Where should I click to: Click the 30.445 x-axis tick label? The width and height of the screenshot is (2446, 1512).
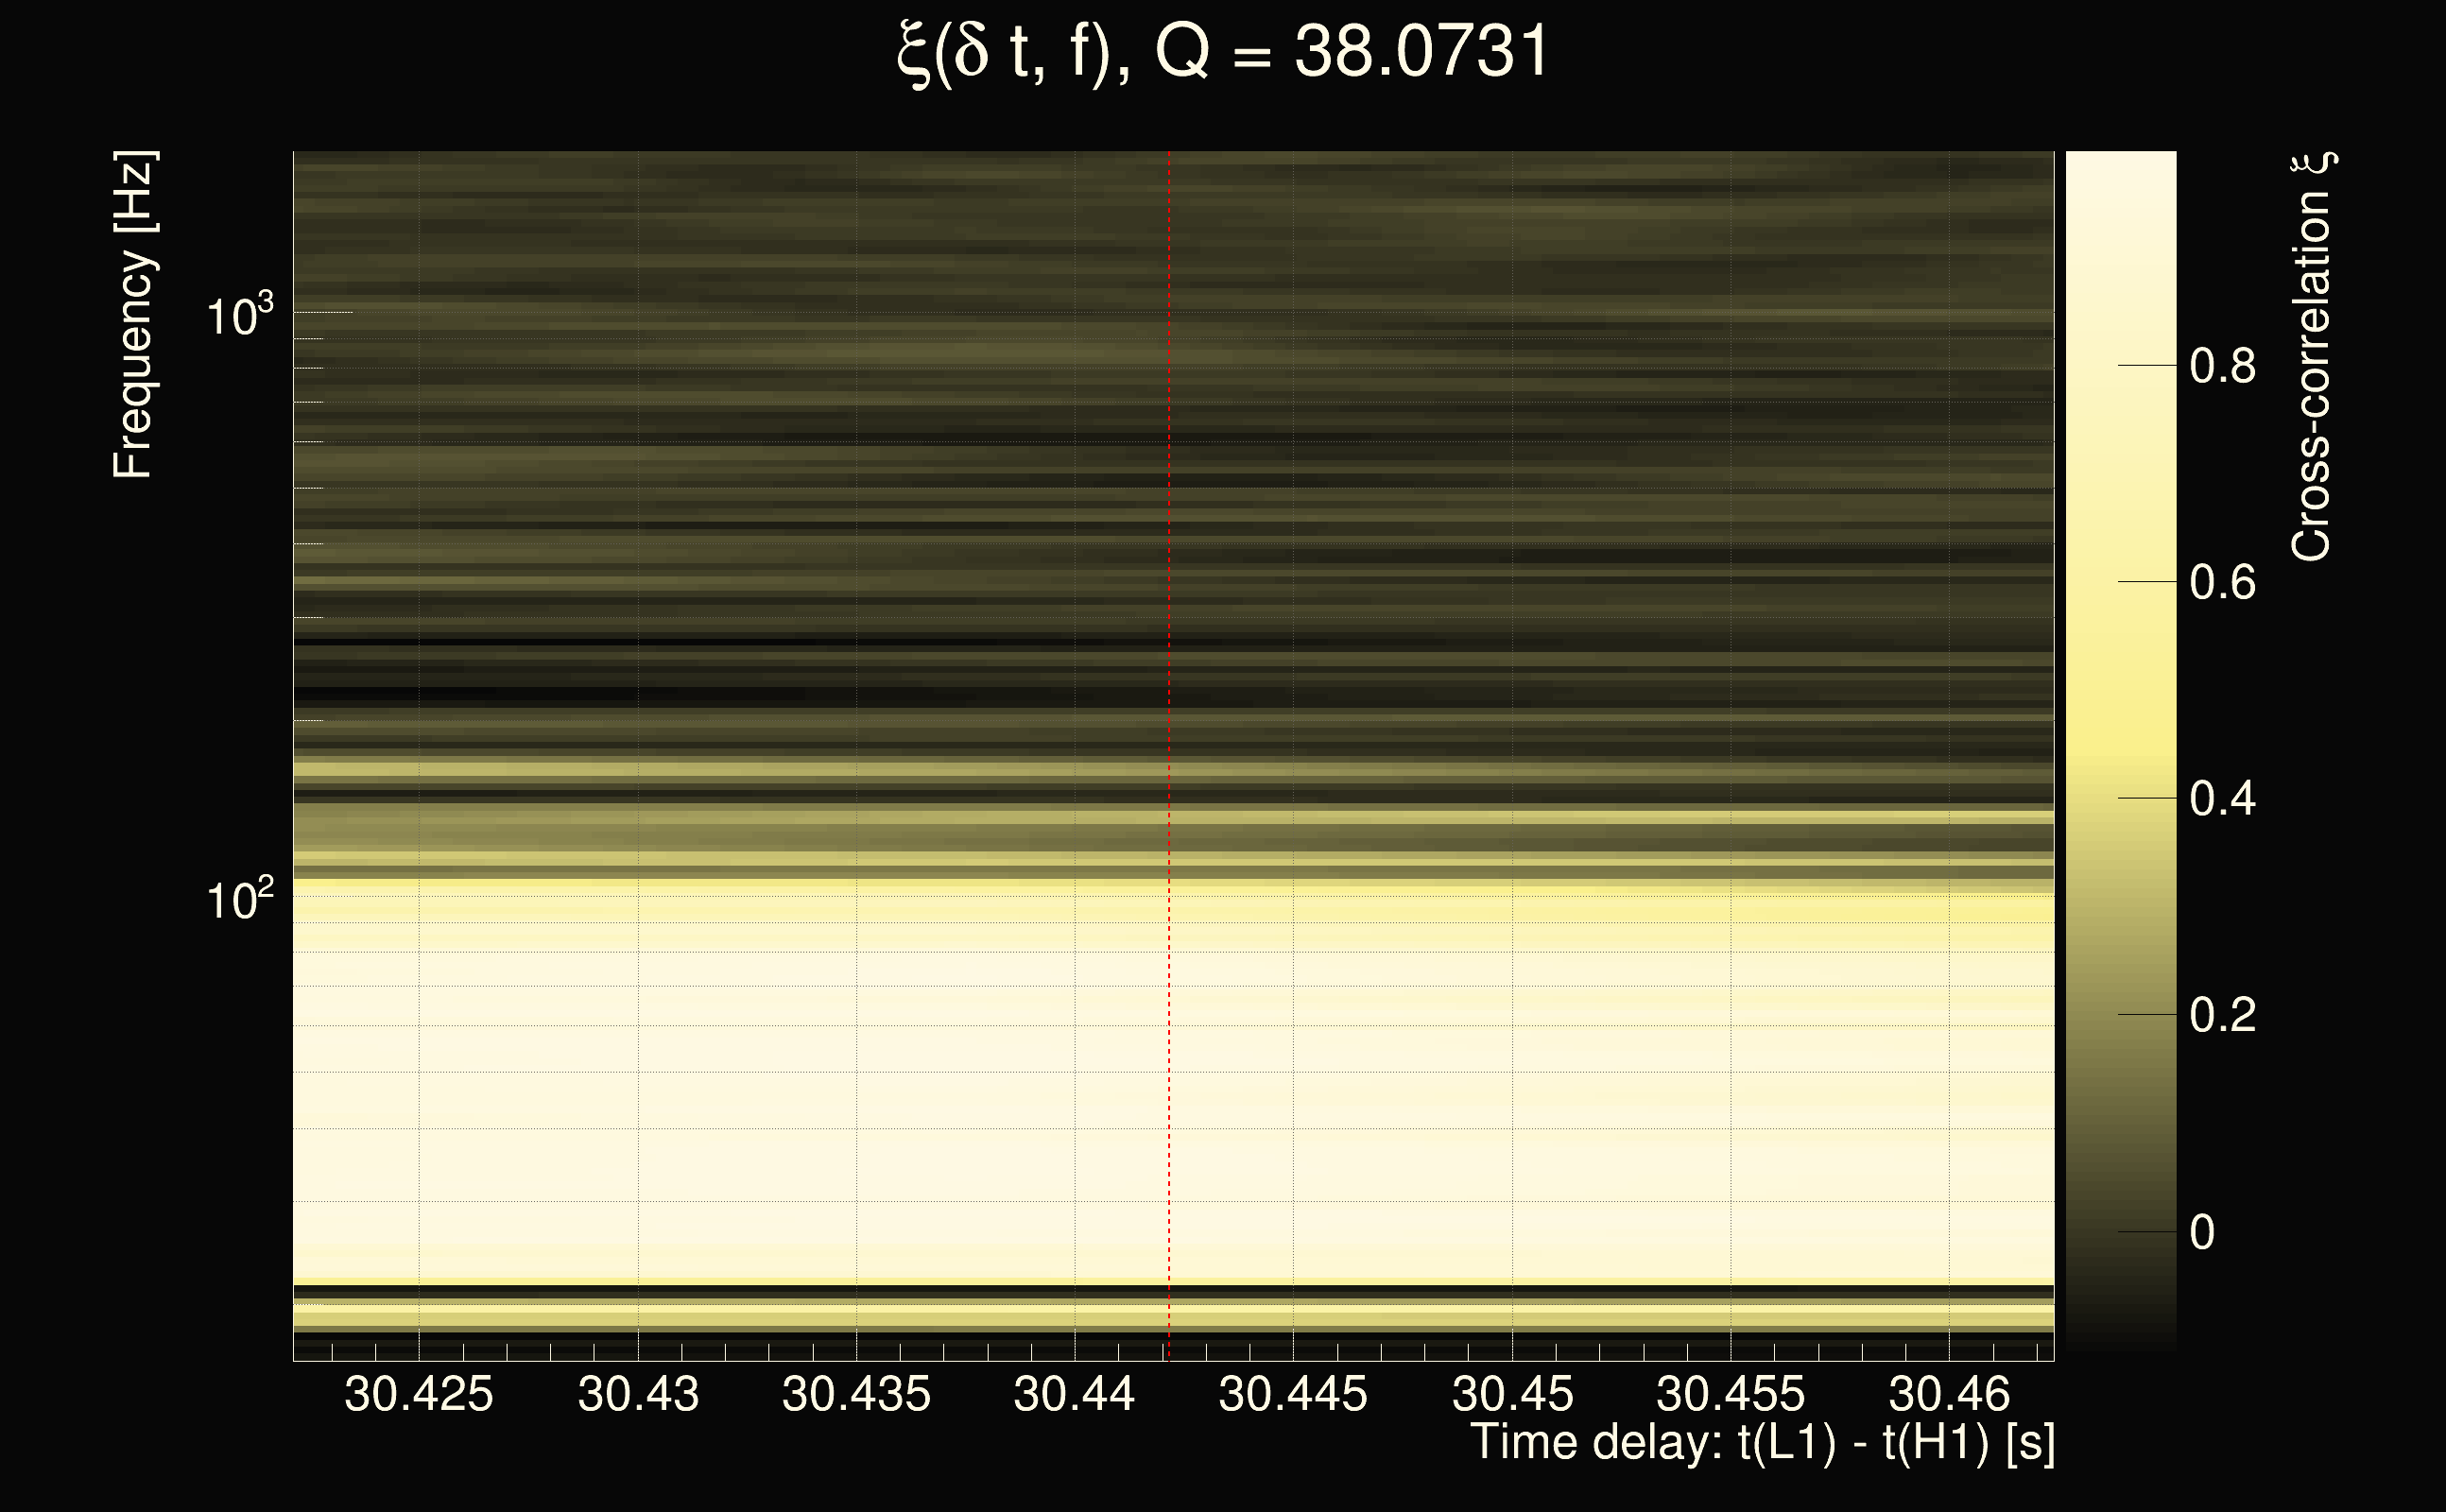[x=1292, y=1394]
